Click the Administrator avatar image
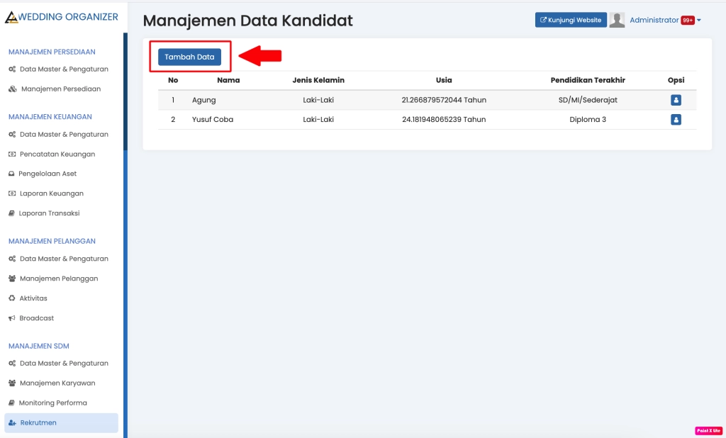726x438 pixels. 617,20
